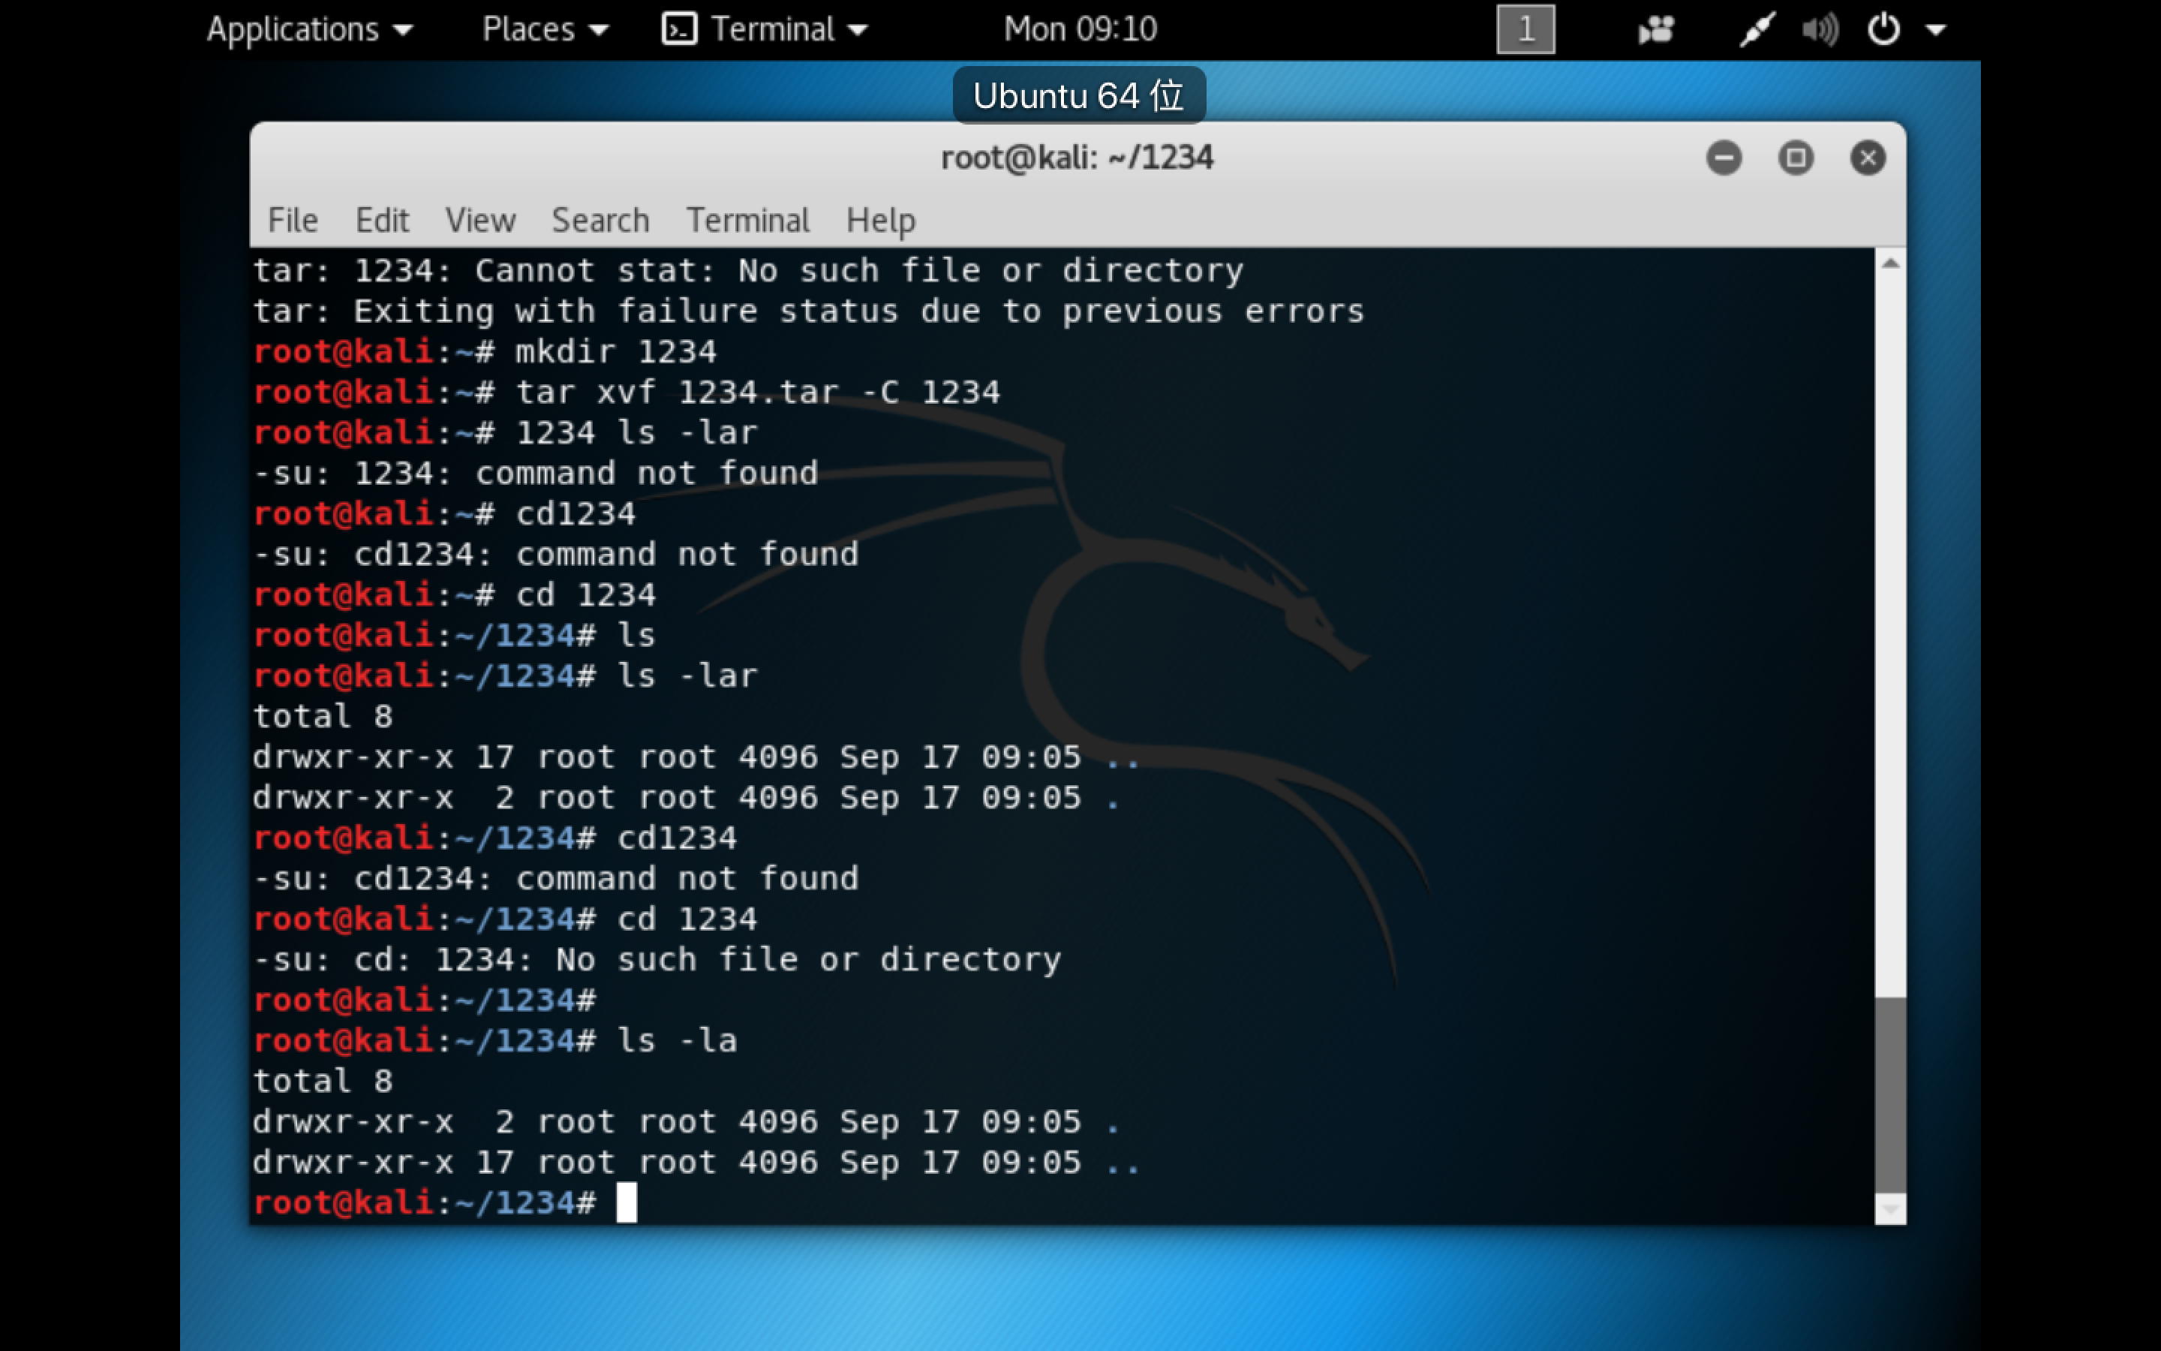Viewport: 2161px width, 1351px height.
Task: Open the Terminal menu in menu bar
Action: [x=747, y=220]
